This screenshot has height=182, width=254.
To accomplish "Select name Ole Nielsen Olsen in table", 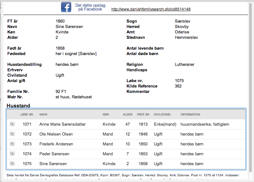I will click(56, 134).
